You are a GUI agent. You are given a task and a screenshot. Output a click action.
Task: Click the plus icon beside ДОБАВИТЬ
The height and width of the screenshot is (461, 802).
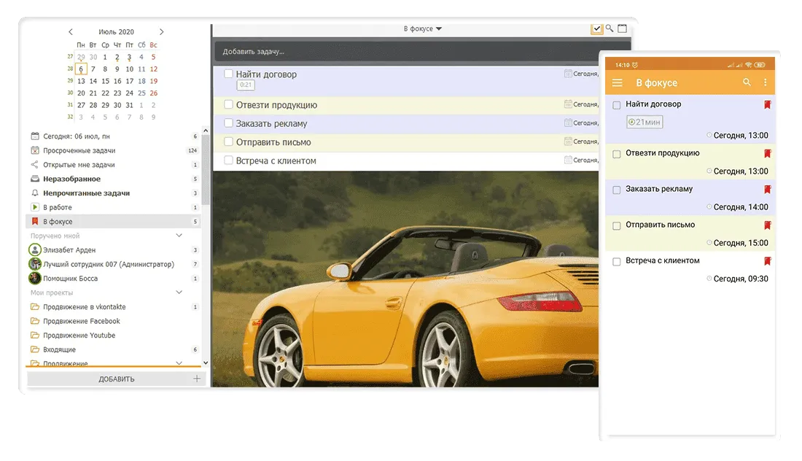[196, 379]
